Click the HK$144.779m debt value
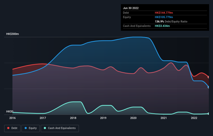The image size is (213, 136). click(x=164, y=13)
